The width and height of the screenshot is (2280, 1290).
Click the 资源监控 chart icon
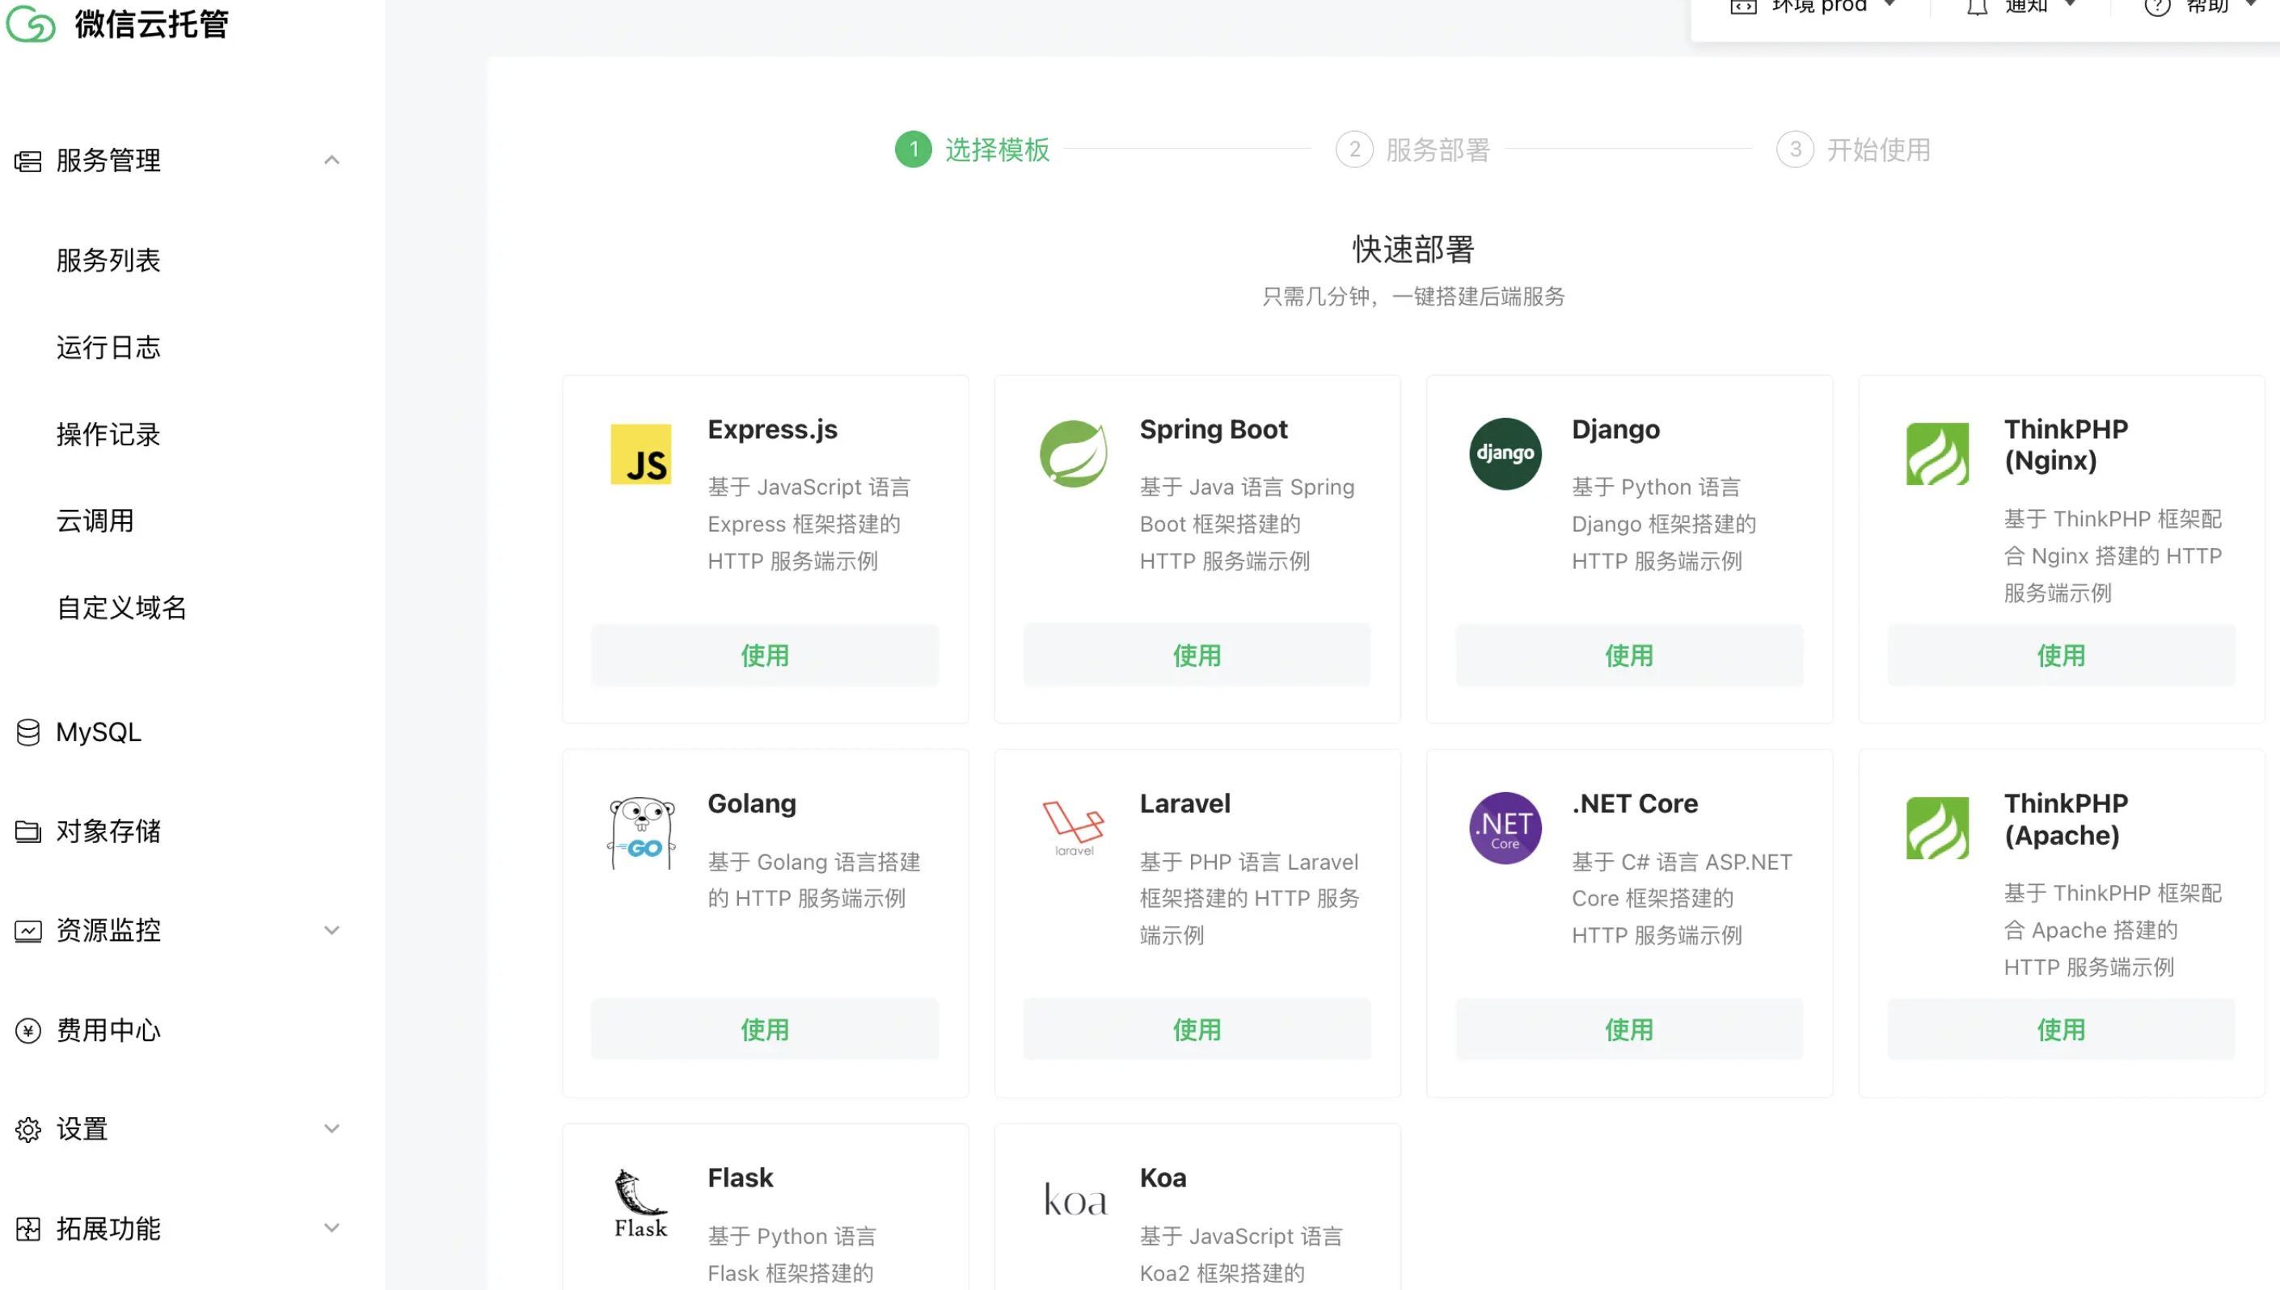[28, 931]
